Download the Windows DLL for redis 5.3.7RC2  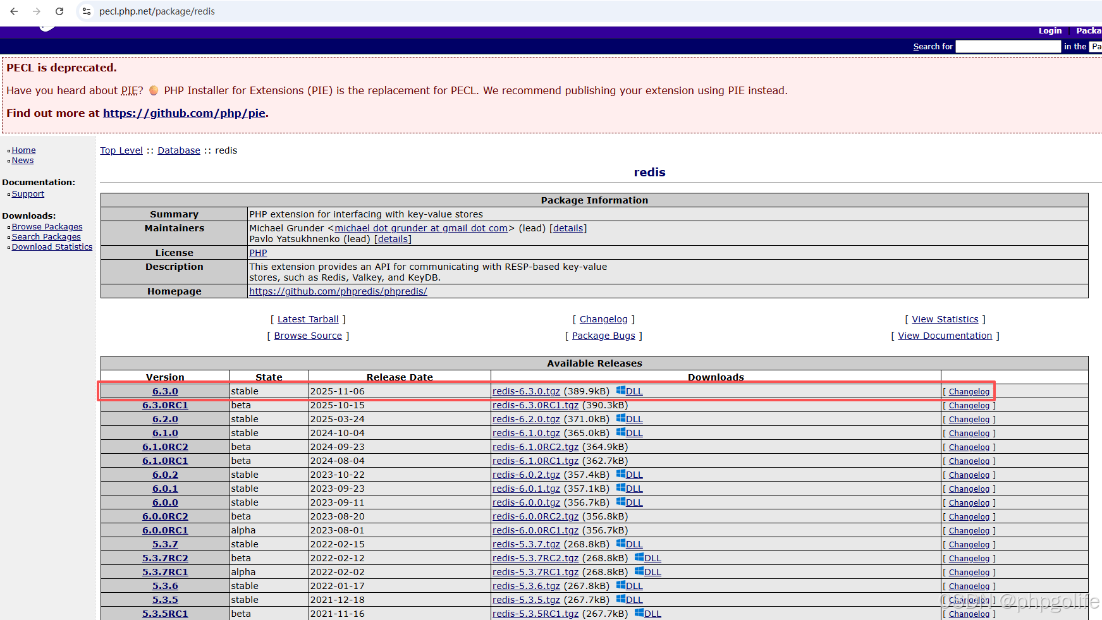pos(648,558)
